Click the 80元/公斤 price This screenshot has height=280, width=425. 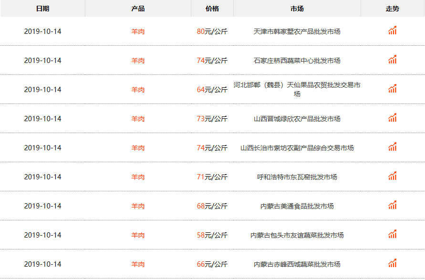pyautogui.click(x=212, y=31)
